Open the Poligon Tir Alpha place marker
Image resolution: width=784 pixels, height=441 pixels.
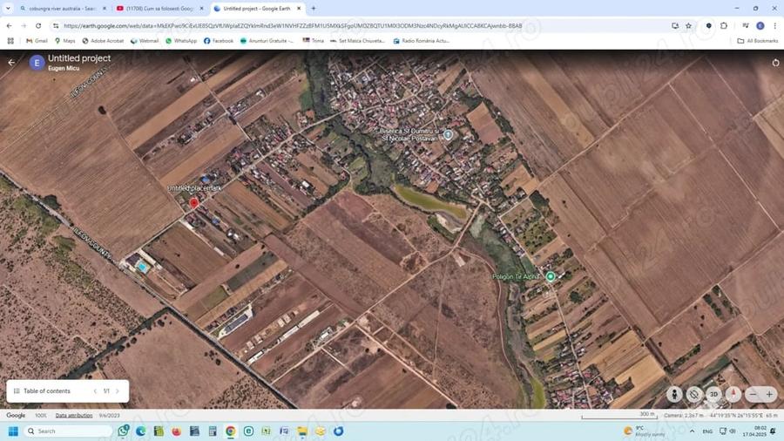click(x=551, y=276)
